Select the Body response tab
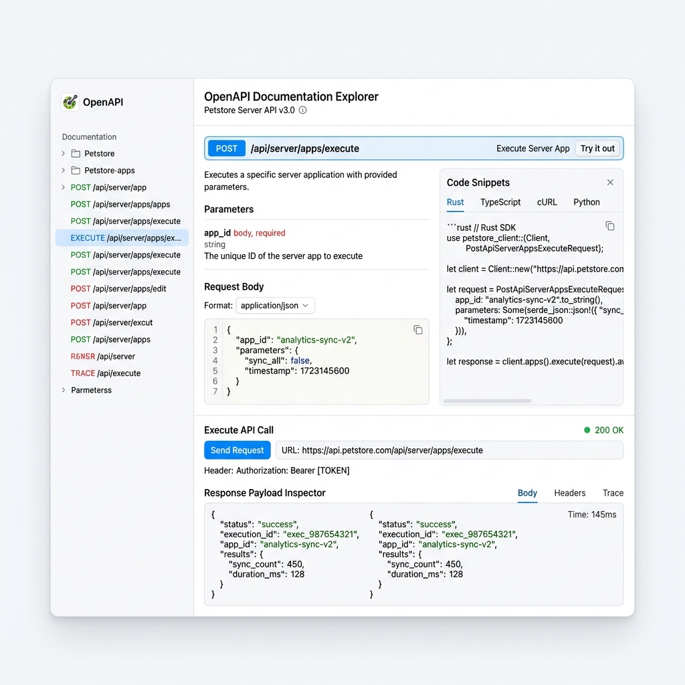This screenshot has height=685, width=685. click(527, 493)
